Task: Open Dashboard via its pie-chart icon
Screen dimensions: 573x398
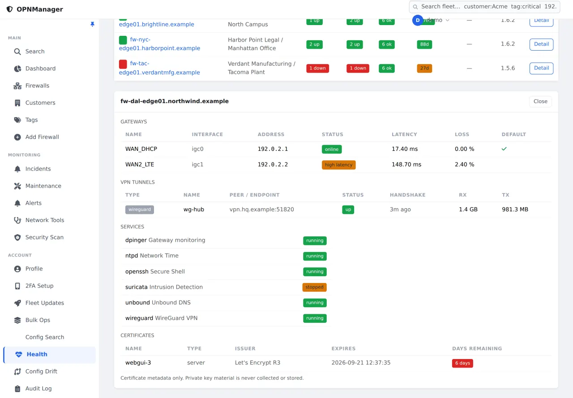Action: [x=17, y=68]
